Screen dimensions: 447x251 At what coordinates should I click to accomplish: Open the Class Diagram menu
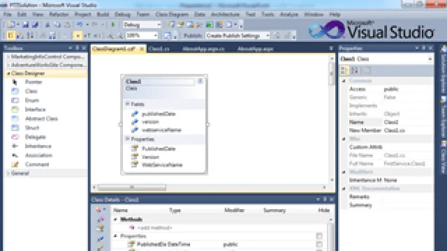coord(172,15)
